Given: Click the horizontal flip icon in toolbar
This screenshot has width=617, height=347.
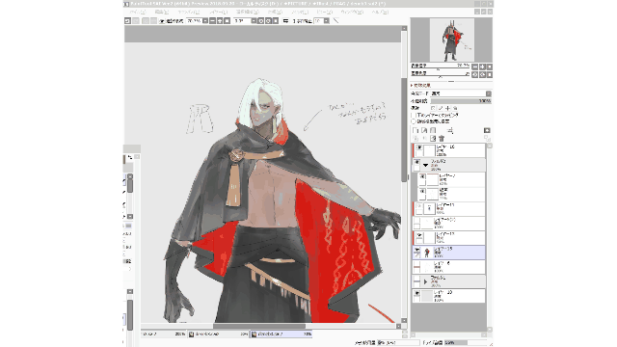Looking at the screenshot, I should click(x=285, y=21).
